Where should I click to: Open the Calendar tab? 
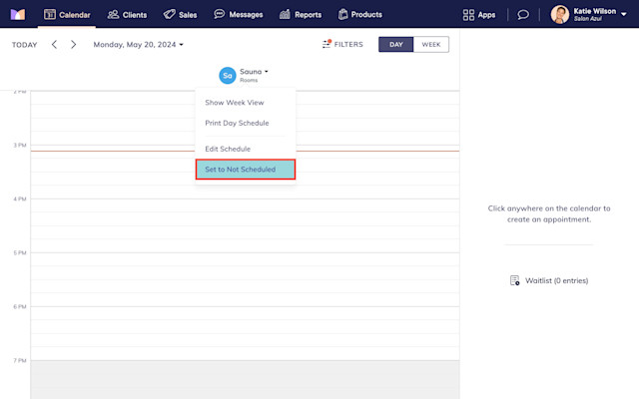pos(67,15)
